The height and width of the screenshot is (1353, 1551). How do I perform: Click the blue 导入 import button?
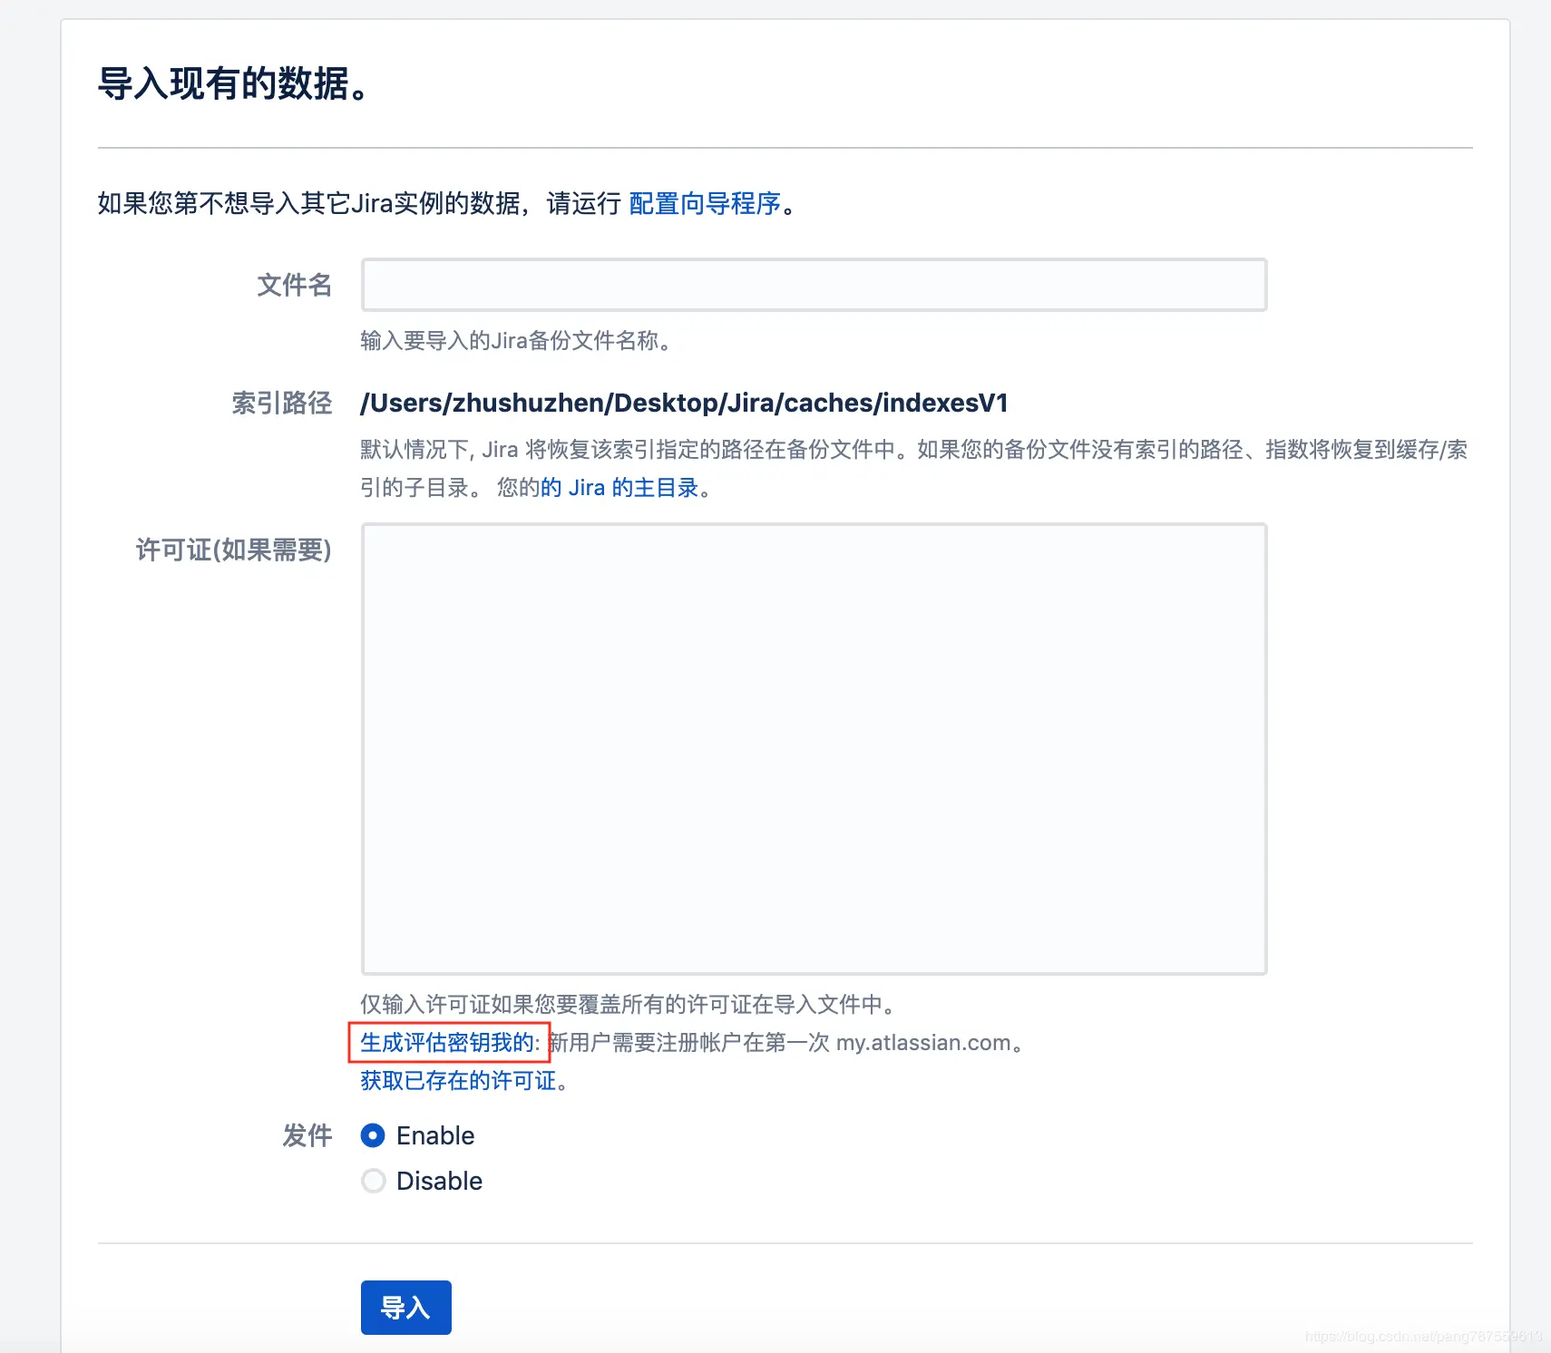tap(405, 1308)
